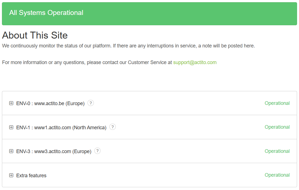Image resolution: width=299 pixels, height=190 pixels.
Task: Click Operational status next to ENV-3
Action: point(277,151)
